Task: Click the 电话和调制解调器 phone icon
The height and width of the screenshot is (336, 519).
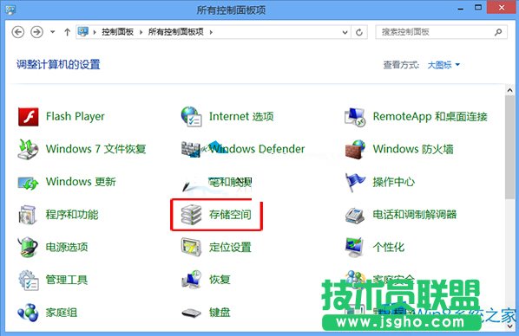Action: tap(355, 216)
